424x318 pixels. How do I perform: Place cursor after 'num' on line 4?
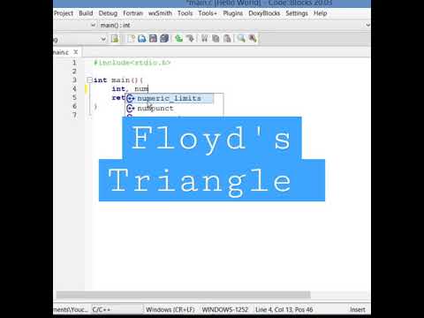tap(148, 88)
